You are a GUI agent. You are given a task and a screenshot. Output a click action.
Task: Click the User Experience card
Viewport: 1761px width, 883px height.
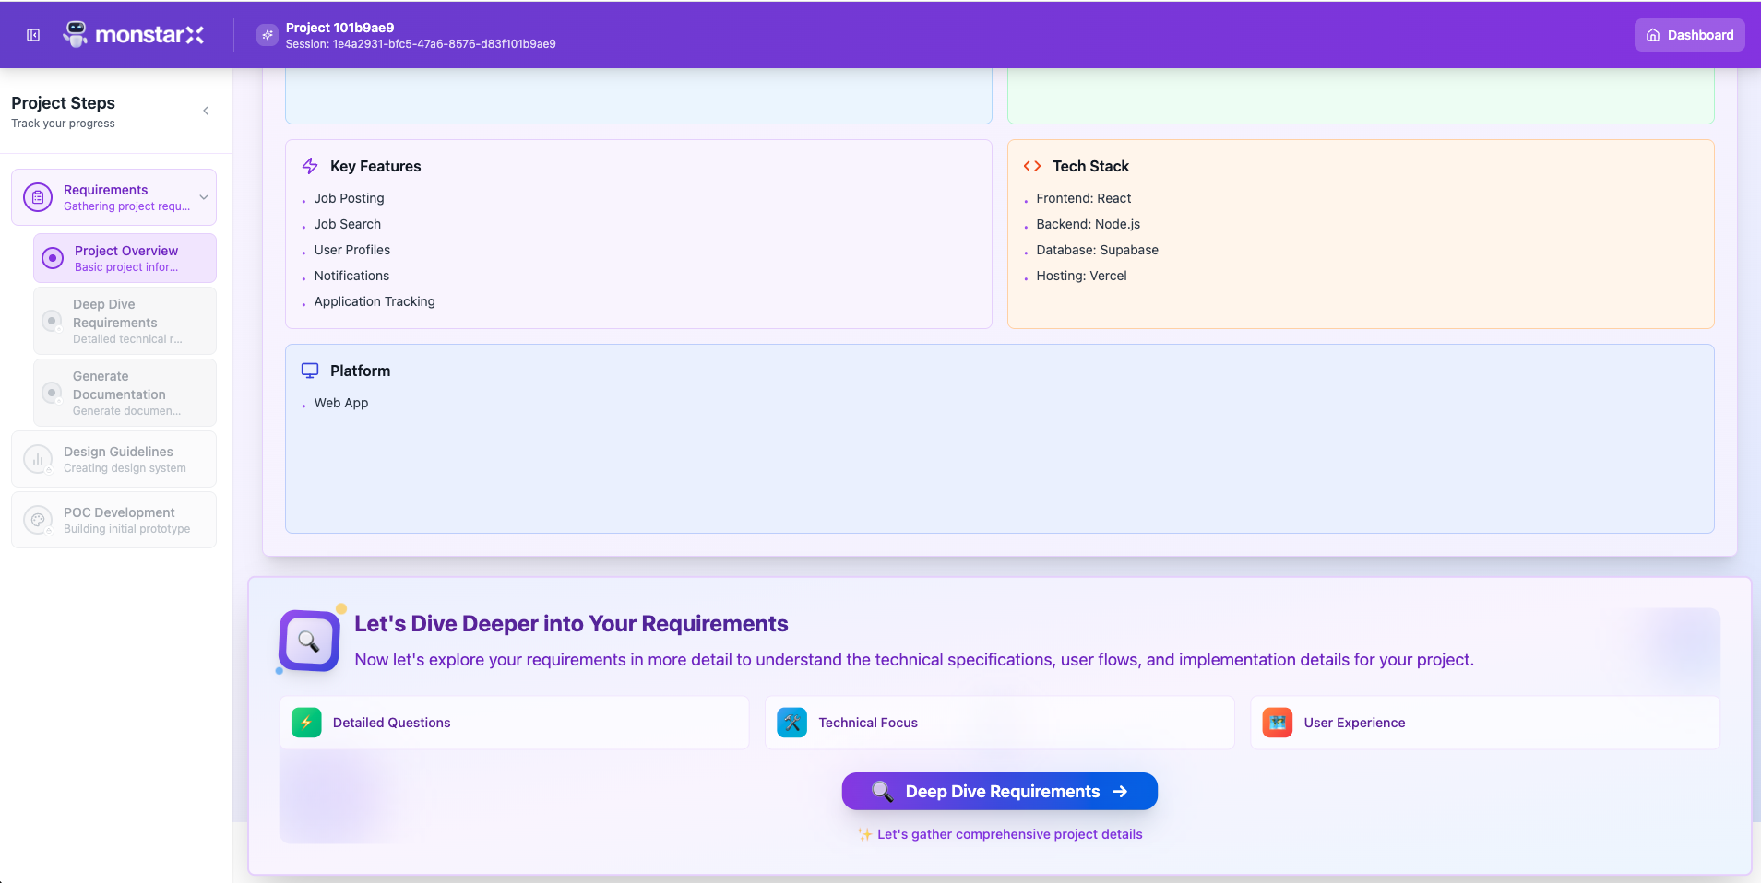(x=1484, y=723)
